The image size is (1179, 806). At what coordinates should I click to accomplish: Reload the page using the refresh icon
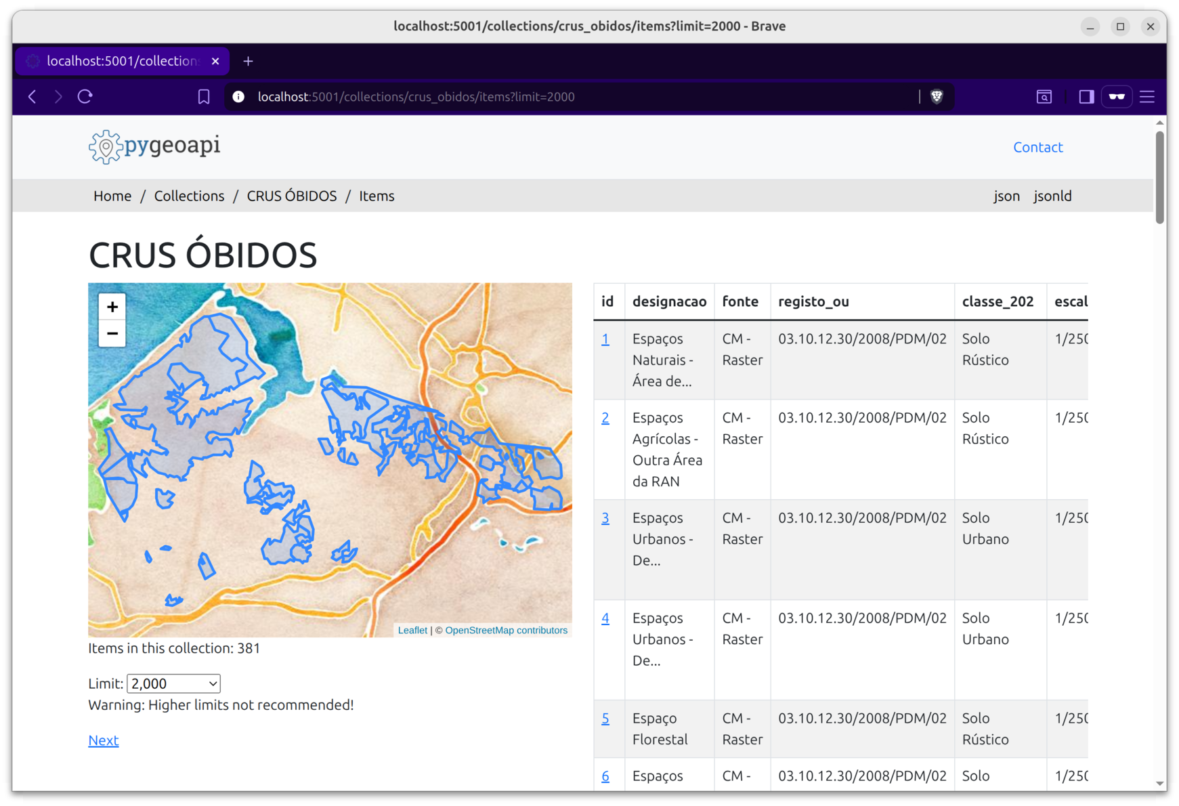pyautogui.click(x=85, y=97)
